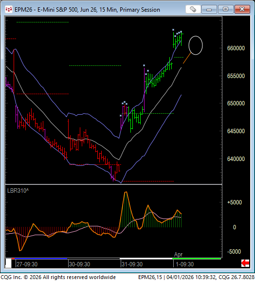Viewport: 255px width, 281px height.
Task: Minimize the EPM26 chart window
Action: pos(209,9)
